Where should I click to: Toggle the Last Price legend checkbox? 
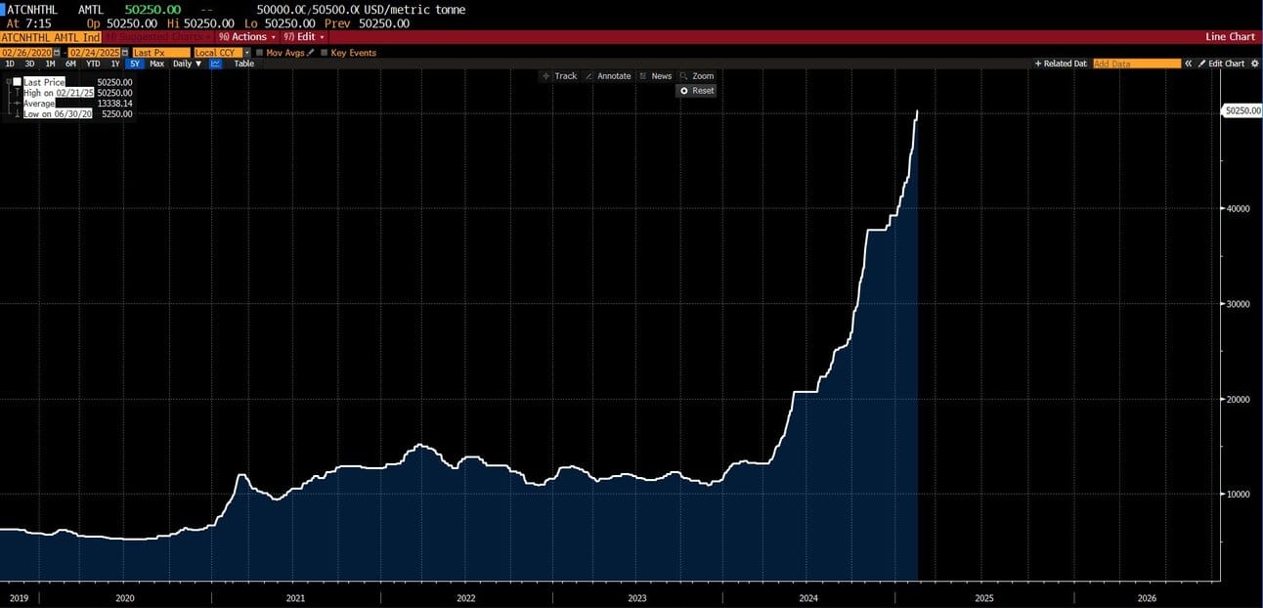point(17,82)
